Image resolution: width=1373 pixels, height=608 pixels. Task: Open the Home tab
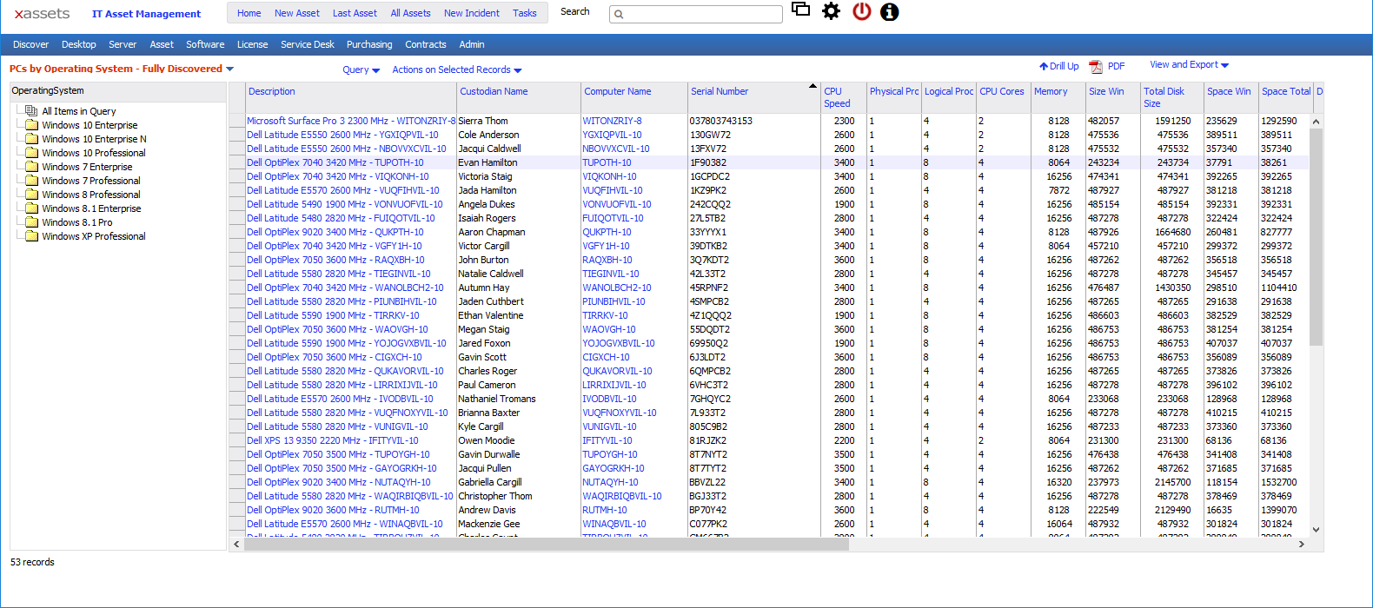pos(249,13)
